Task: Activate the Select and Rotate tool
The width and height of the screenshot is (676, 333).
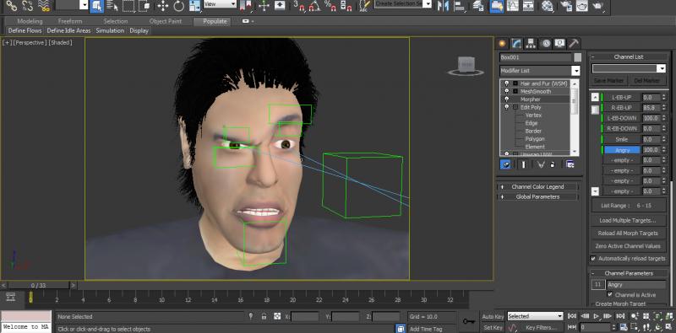Action: pyautogui.click(x=179, y=6)
